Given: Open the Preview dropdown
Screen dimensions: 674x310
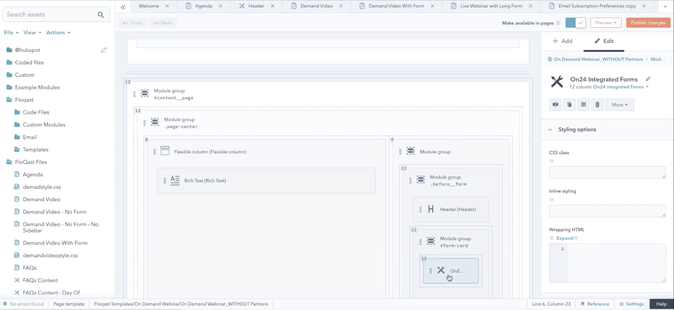Looking at the screenshot, I should click(x=606, y=23).
